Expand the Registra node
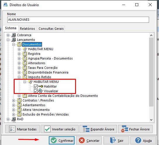This screenshot has width=159, height=145. pyautogui.click(x=19, y=54)
